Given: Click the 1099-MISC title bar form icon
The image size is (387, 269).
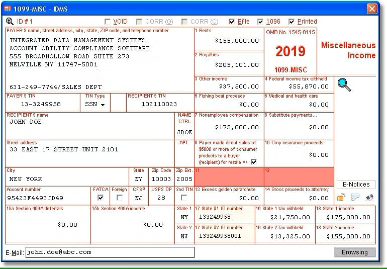Looking at the screenshot, I should [x=8, y=8].
